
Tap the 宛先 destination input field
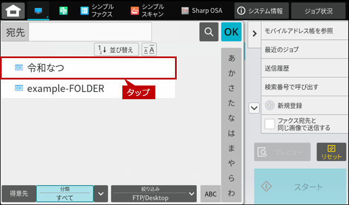point(90,32)
